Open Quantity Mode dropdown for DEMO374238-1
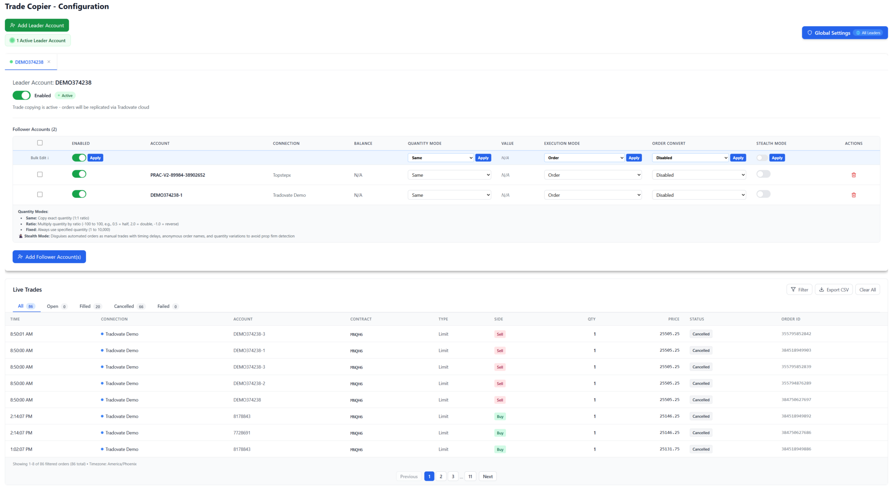The height and width of the screenshot is (491, 895). pyautogui.click(x=449, y=195)
